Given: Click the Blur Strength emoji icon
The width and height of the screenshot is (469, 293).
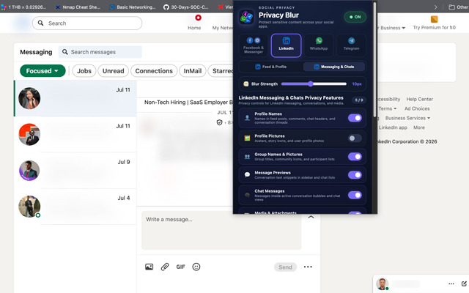Looking at the screenshot, I should click(x=246, y=84).
